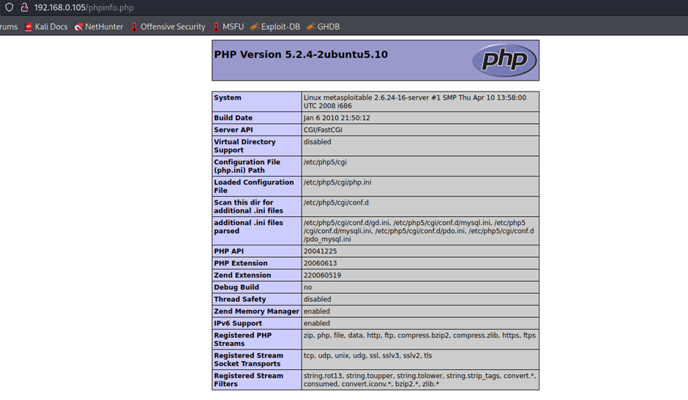Click the Debug Build label

coord(236,287)
